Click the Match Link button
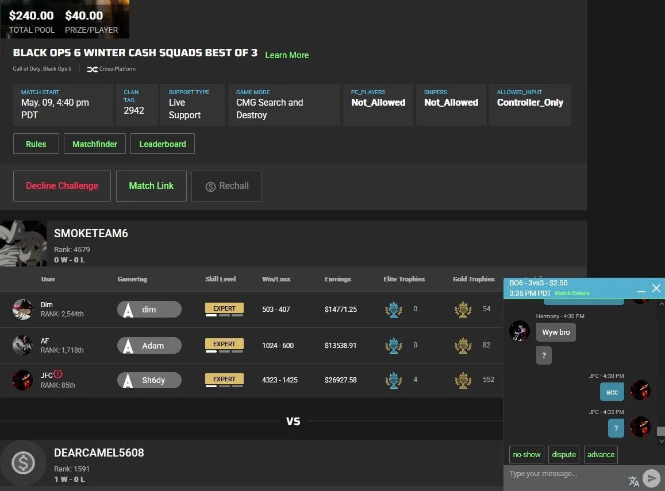 [151, 186]
